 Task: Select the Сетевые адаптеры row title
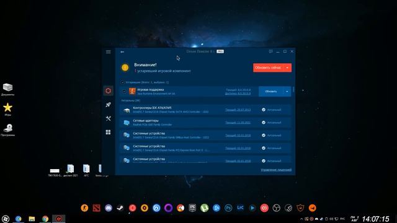[x=146, y=121]
